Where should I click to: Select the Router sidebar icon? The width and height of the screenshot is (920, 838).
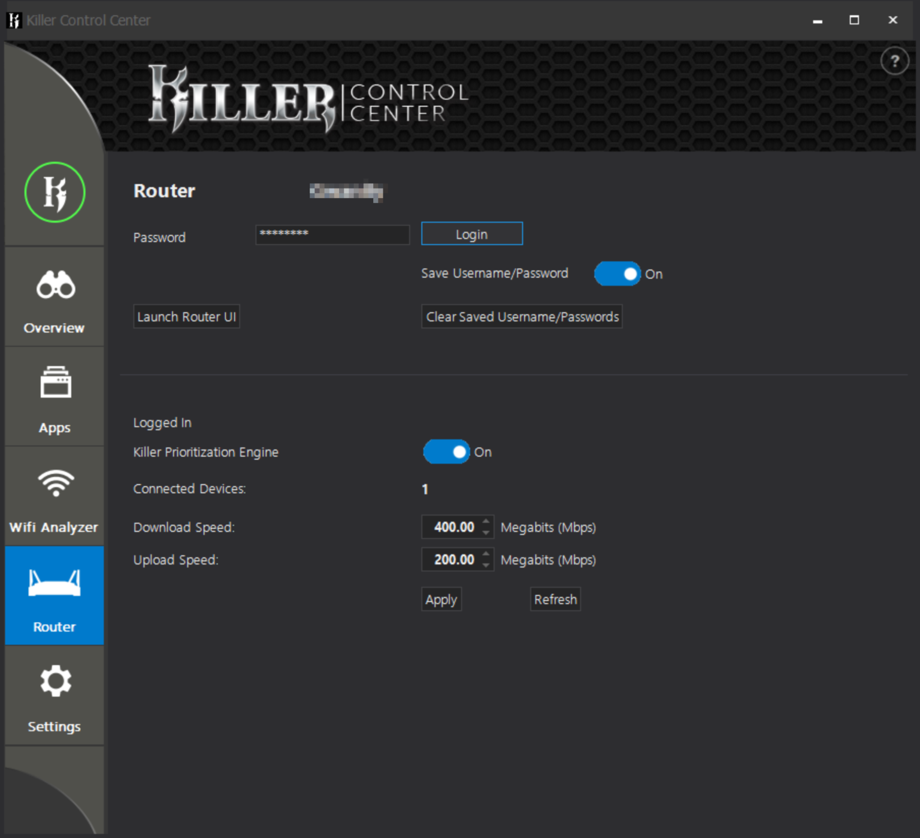[55, 584]
